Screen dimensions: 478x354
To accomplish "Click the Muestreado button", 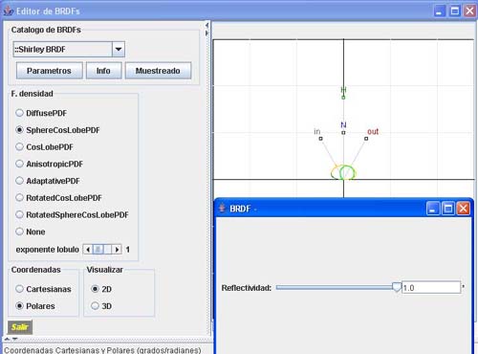I will 158,71.
